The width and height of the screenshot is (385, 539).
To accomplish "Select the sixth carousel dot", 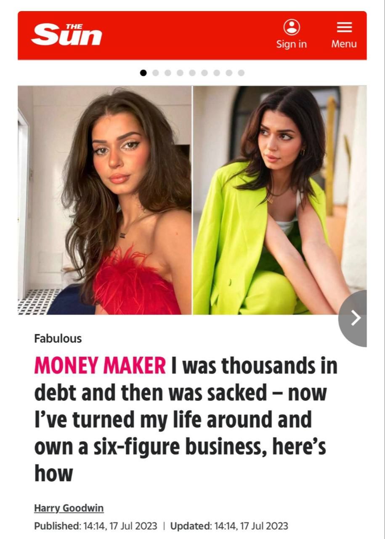I will tap(204, 73).
